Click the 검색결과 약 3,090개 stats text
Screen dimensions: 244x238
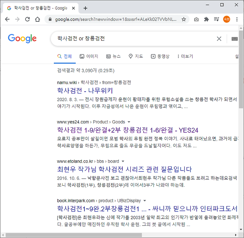[x=86, y=71]
